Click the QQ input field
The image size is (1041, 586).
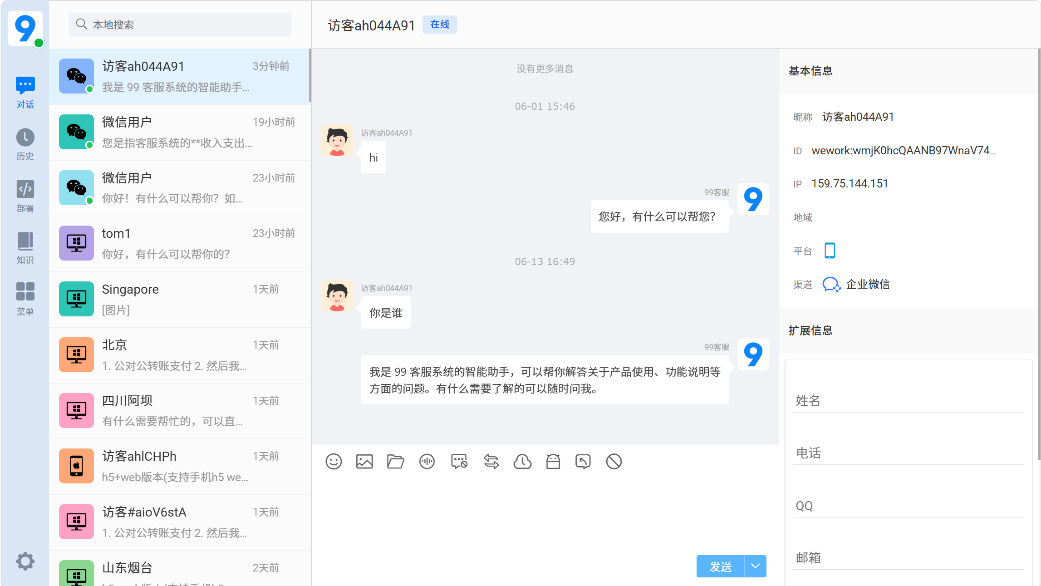908,506
